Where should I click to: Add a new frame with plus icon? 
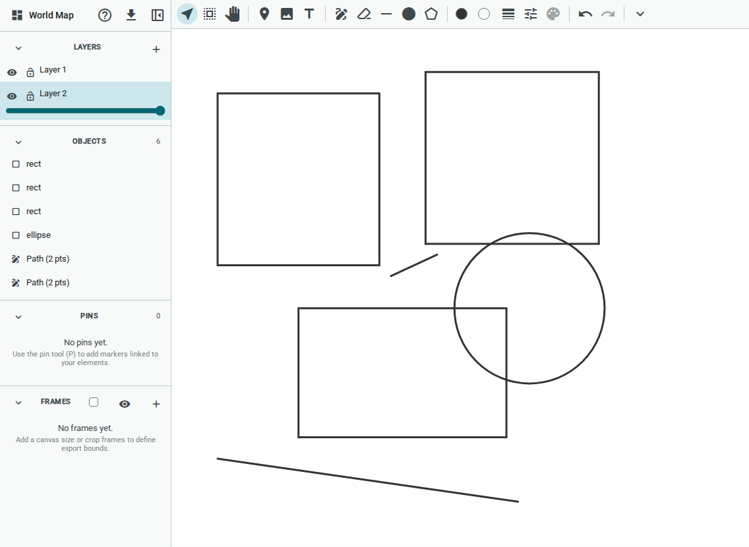pyautogui.click(x=156, y=404)
